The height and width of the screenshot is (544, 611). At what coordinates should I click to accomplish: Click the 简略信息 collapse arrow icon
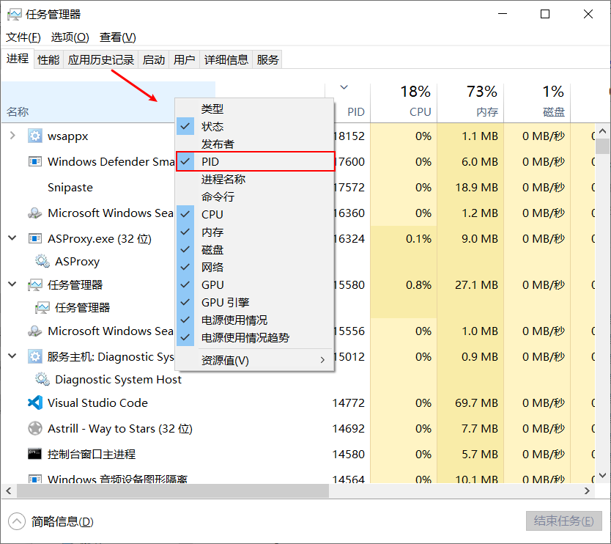point(17,521)
